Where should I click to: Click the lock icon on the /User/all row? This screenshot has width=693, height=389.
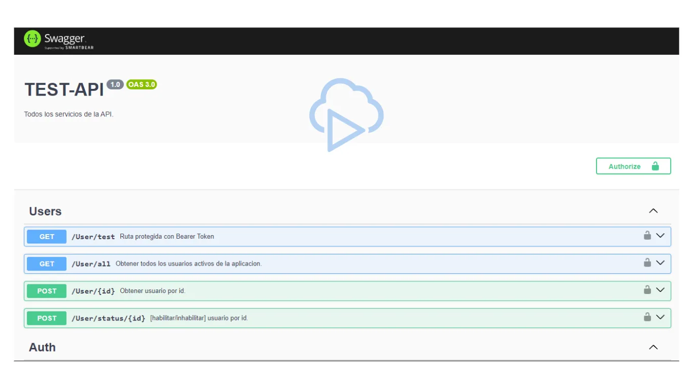[647, 263]
